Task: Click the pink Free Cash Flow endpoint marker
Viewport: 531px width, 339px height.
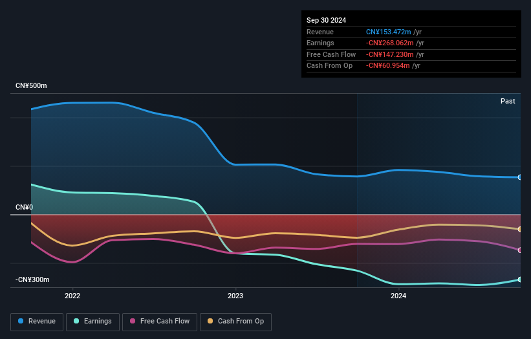Action: [x=520, y=250]
